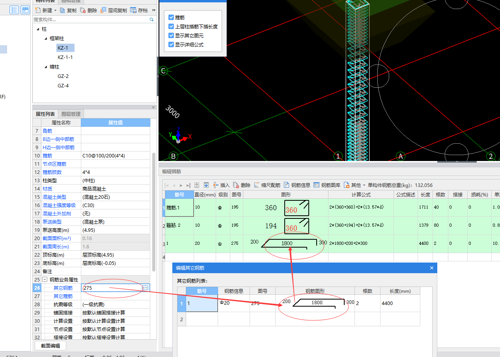Go to the next record in the rebar editor
The image size is (500, 357).
(x=181, y=185)
